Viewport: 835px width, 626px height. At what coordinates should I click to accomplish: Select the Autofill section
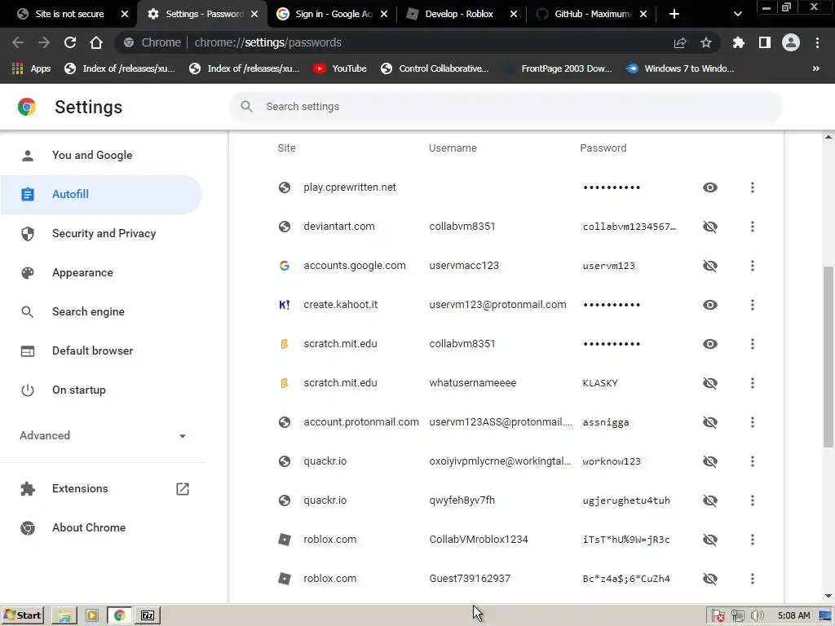pyautogui.click(x=102, y=194)
